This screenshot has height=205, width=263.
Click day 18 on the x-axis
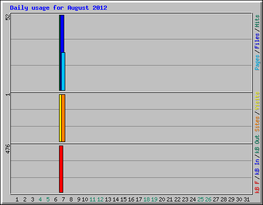(x=146, y=199)
